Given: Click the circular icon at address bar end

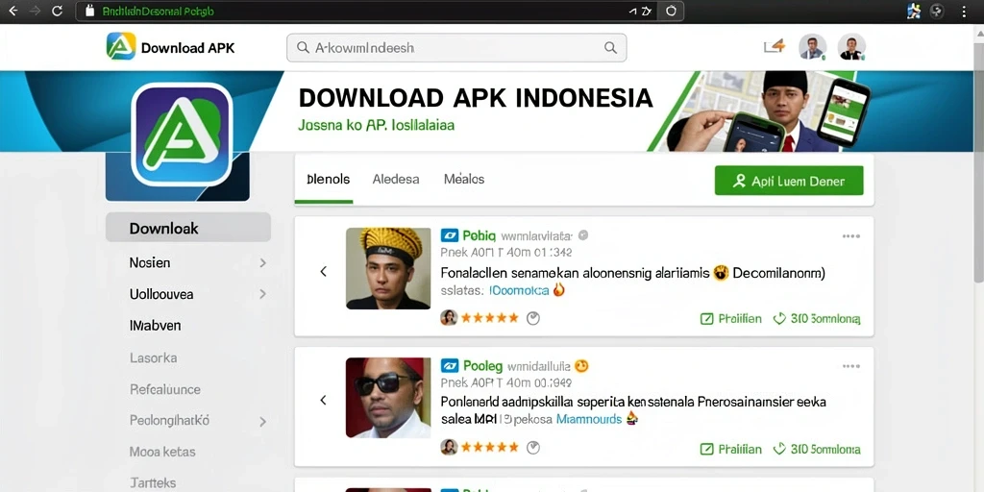Looking at the screenshot, I should (x=670, y=11).
